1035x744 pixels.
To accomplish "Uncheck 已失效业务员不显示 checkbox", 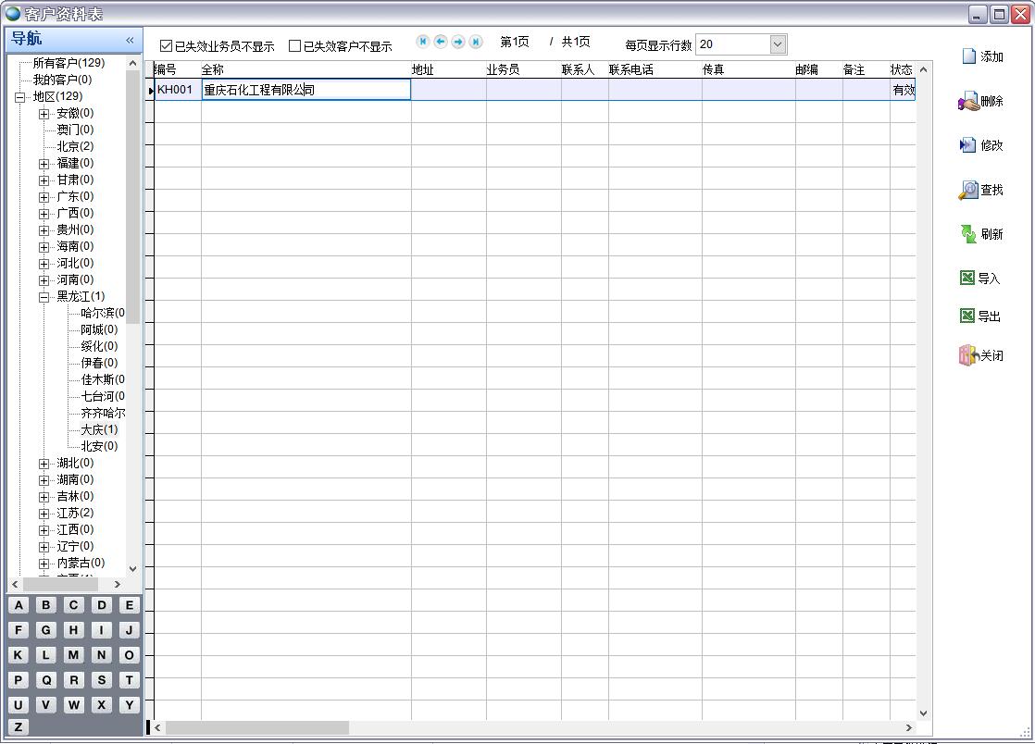I will tap(167, 46).
